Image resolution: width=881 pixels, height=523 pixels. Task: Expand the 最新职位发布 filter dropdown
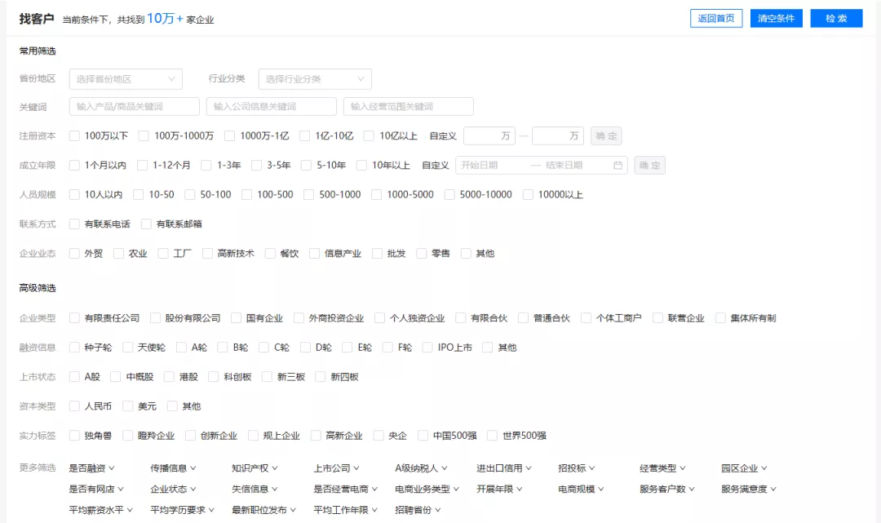263,510
